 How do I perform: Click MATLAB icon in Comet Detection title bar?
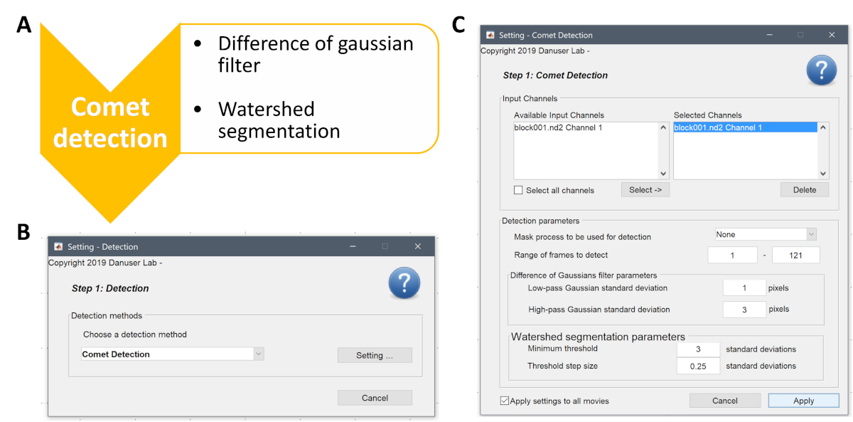click(490, 35)
